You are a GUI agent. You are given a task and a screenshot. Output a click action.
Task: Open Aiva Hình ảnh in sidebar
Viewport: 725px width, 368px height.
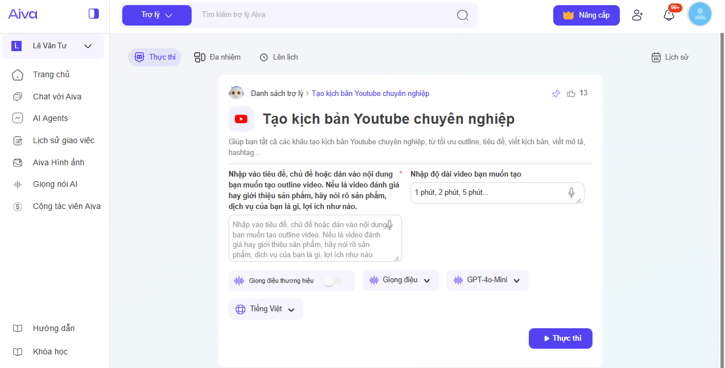coord(58,162)
